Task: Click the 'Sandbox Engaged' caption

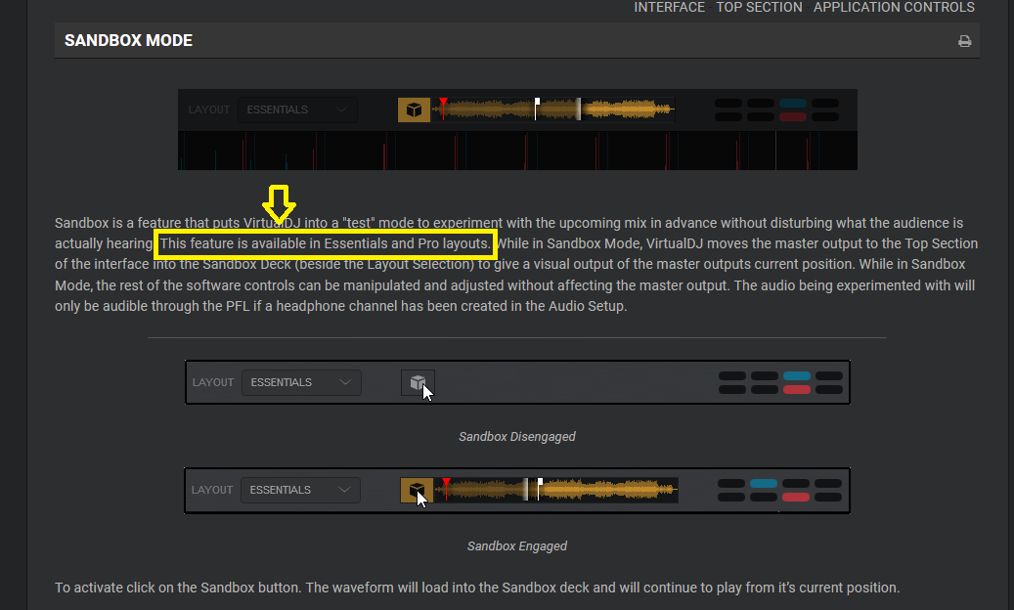Action: click(x=517, y=546)
